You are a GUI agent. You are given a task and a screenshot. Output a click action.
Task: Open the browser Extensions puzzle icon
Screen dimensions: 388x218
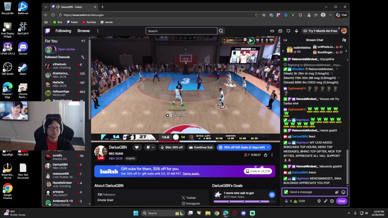coord(300,15)
